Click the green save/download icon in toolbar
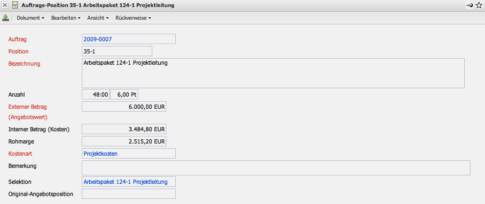485x204 pixels. click(x=6, y=18)
